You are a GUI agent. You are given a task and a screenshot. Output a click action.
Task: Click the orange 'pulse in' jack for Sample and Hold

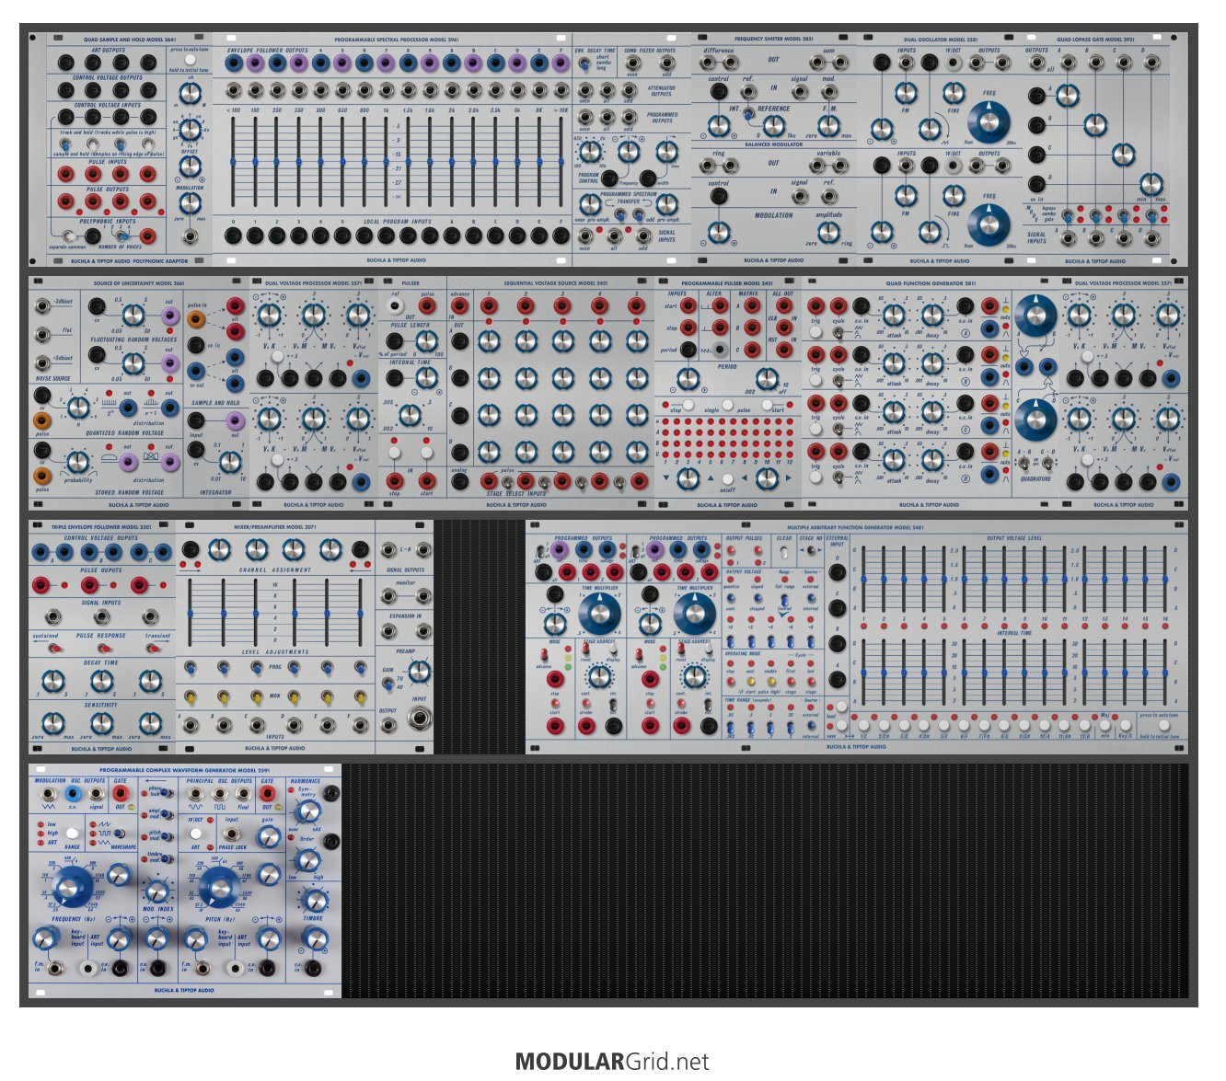[x=196, y=319]
